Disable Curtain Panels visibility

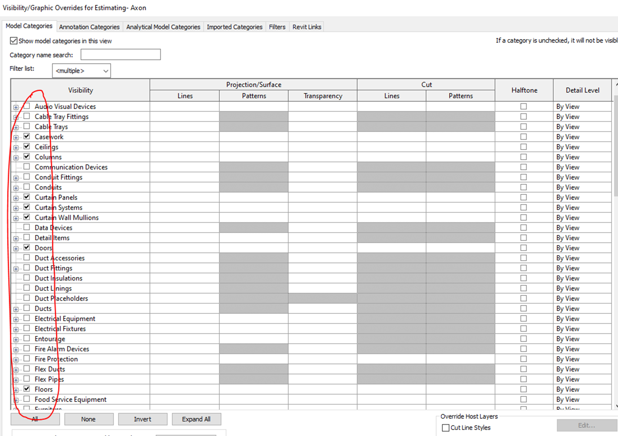(27, 197)
